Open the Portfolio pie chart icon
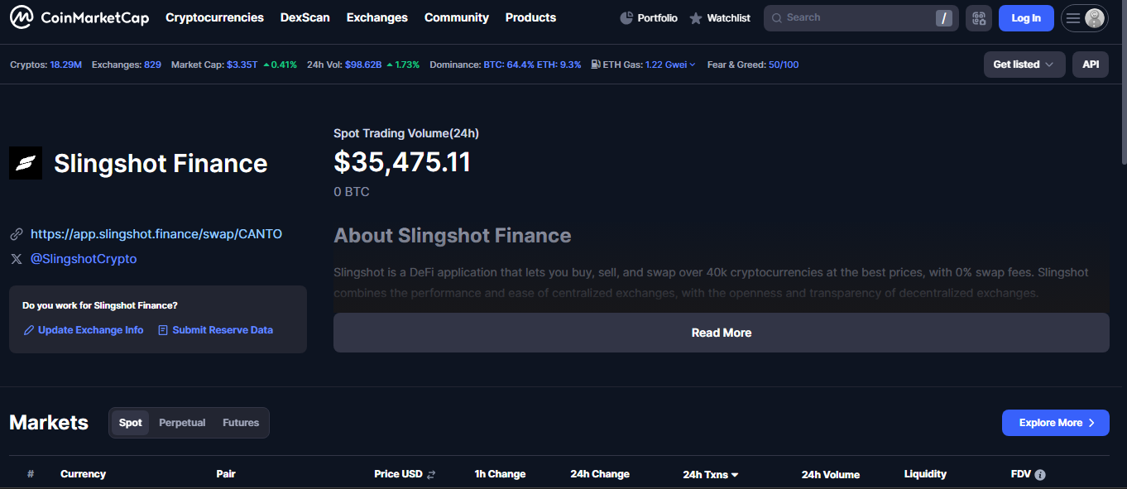 [626, 18]
